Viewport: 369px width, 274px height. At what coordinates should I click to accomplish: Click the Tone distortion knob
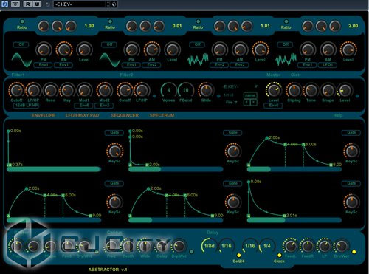(311, 90)
